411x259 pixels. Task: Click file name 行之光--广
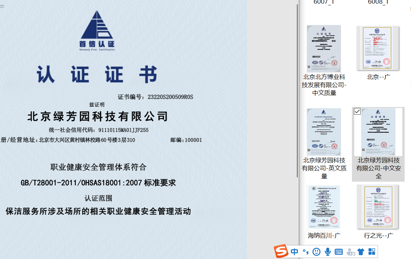(378, 236)
